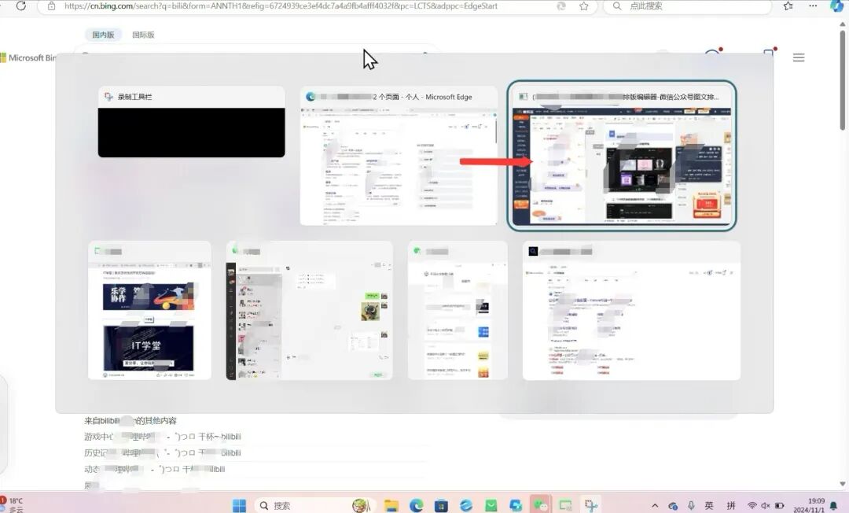The image size is (849, 513).
Task: Select the WeChat chat window thumbnail with dark sidebar
Action: [x=309, y=311]
